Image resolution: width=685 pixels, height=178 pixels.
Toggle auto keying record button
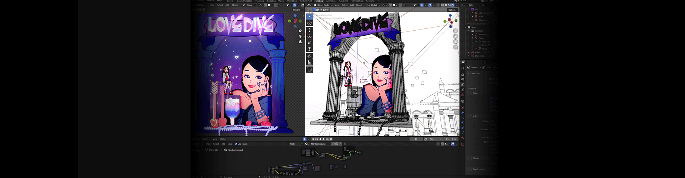(x=305, y=139)
